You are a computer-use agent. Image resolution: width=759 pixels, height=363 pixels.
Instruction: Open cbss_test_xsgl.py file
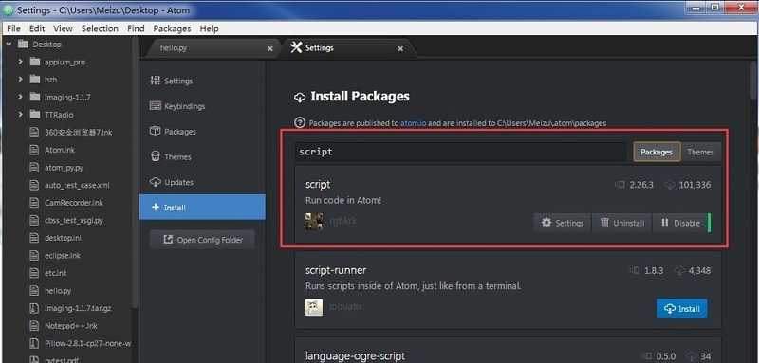(74, 221)
